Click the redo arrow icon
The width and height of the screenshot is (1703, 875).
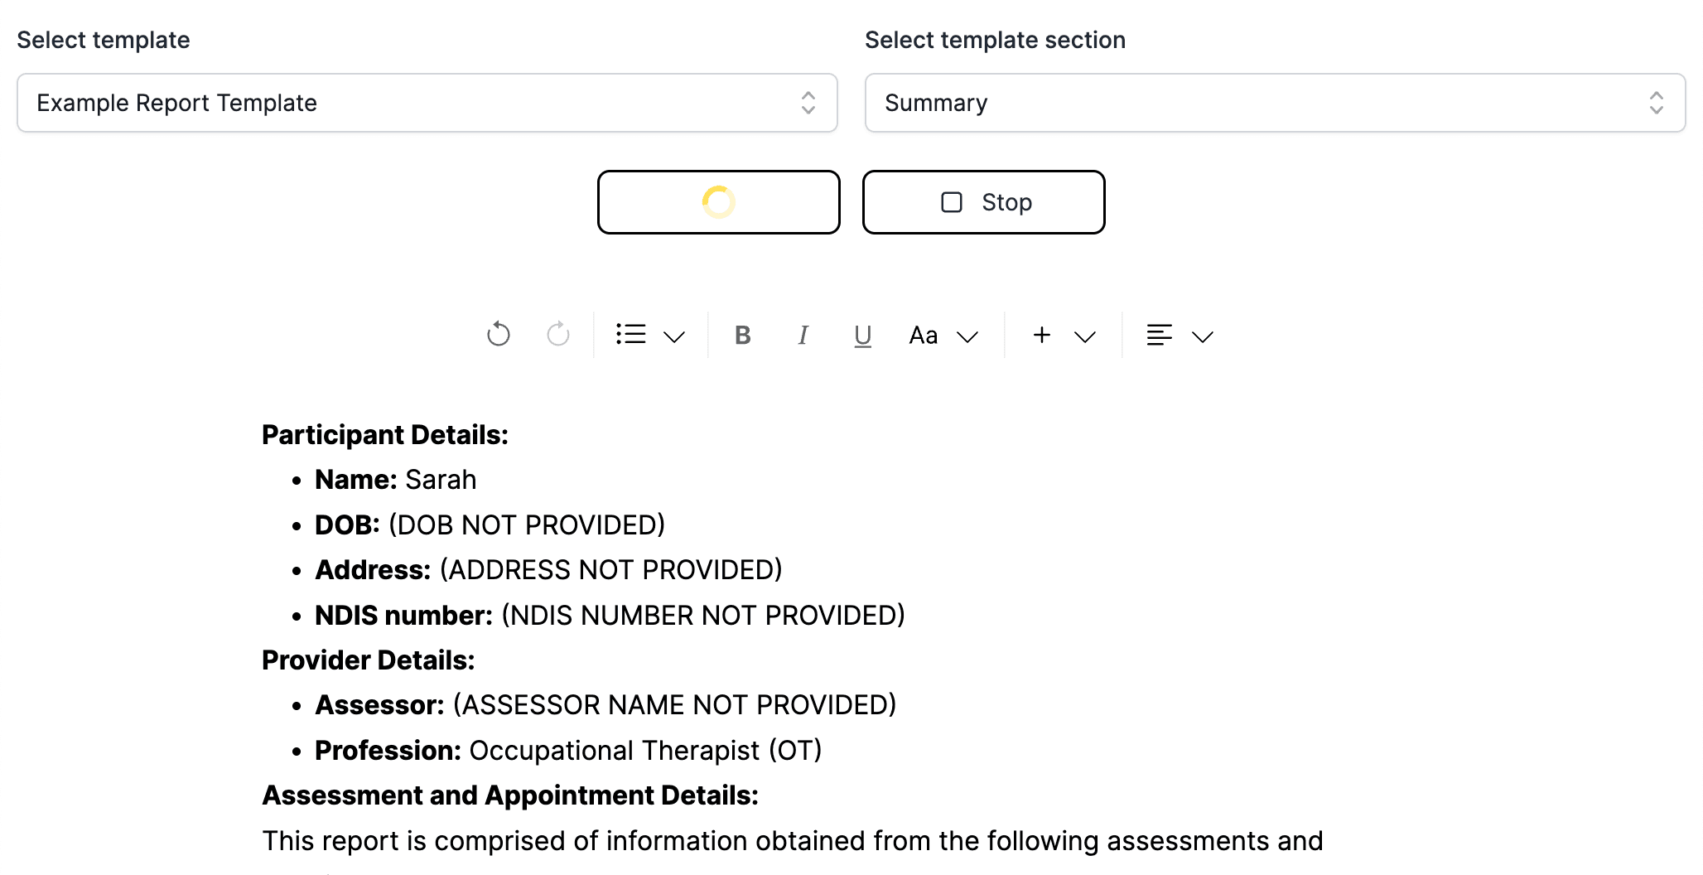coord(558,335)
